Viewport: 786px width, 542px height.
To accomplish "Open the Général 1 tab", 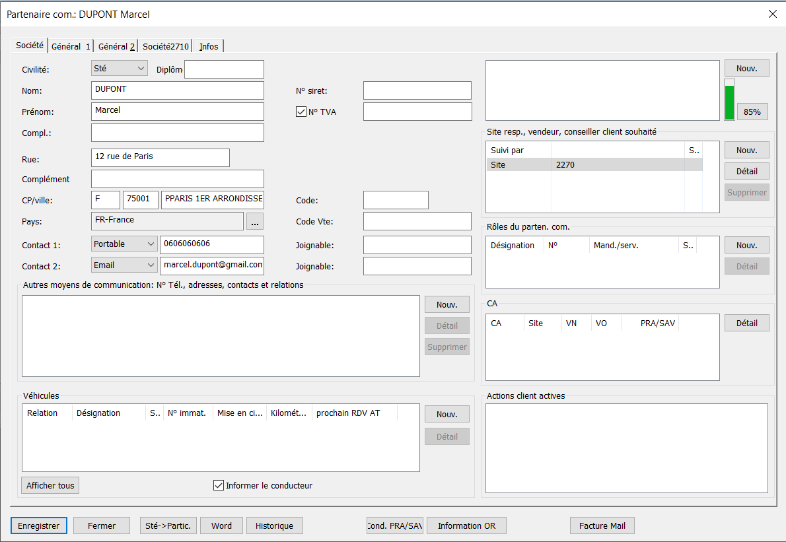I will [71, 47].
